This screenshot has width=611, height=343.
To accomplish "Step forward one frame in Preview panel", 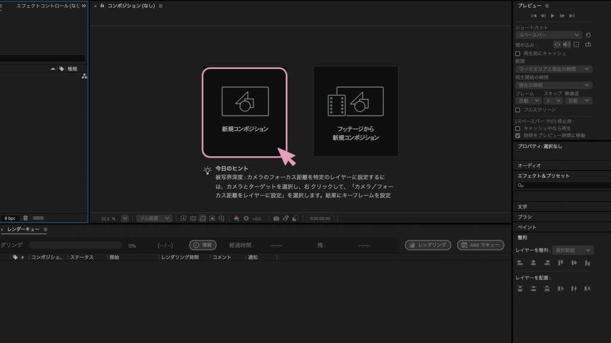I will coord(562,16).
